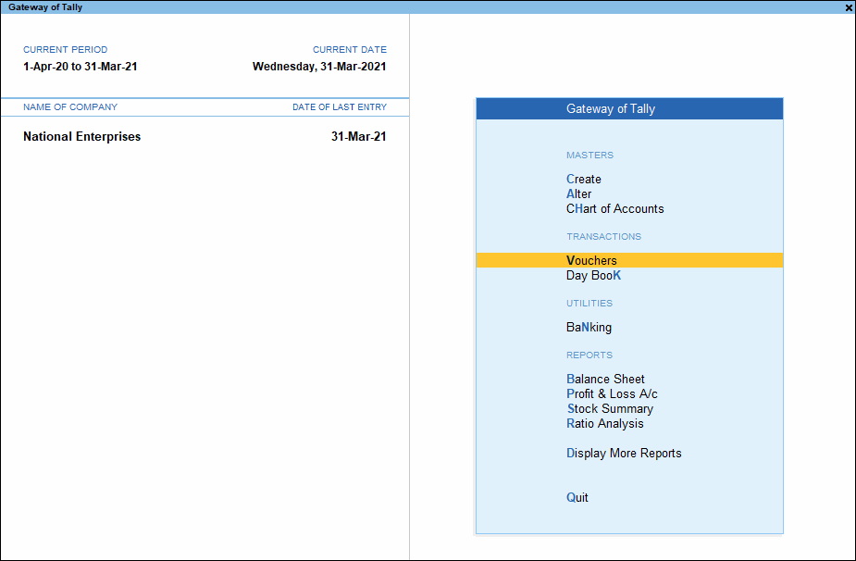The height and width of the screenshot is (561, 856).
Task: Choose Quit to exit Tally
Action: tap(577, 497)
